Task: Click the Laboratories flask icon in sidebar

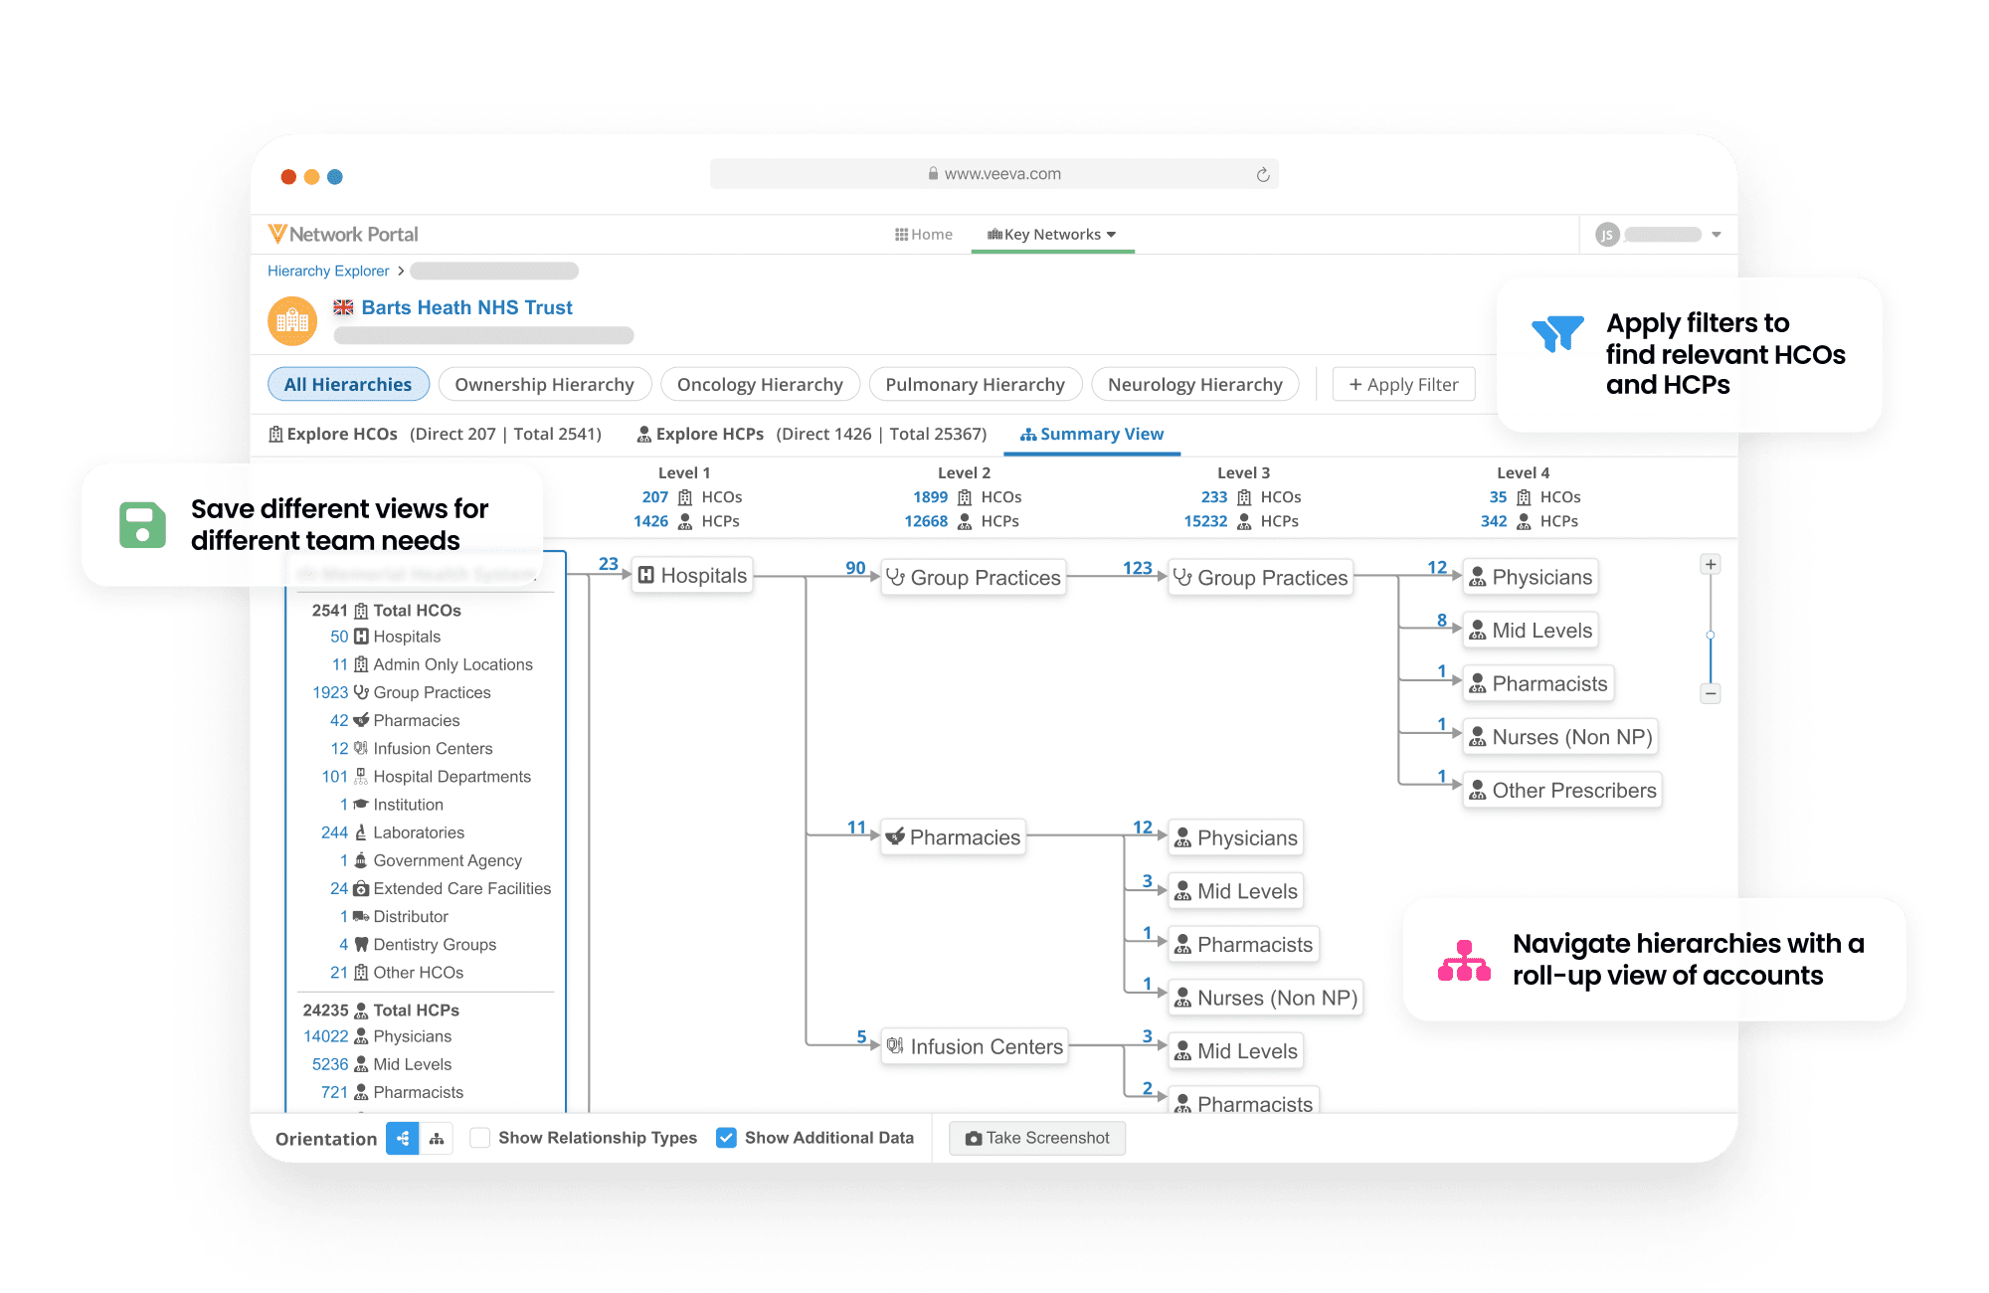Action: (x=361, y=832)
